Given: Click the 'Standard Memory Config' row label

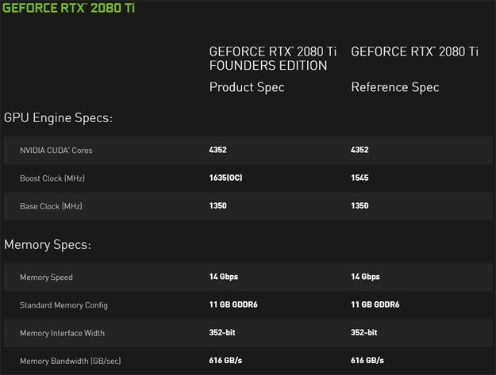Looking at the screenshot, I should coord(63,305).
